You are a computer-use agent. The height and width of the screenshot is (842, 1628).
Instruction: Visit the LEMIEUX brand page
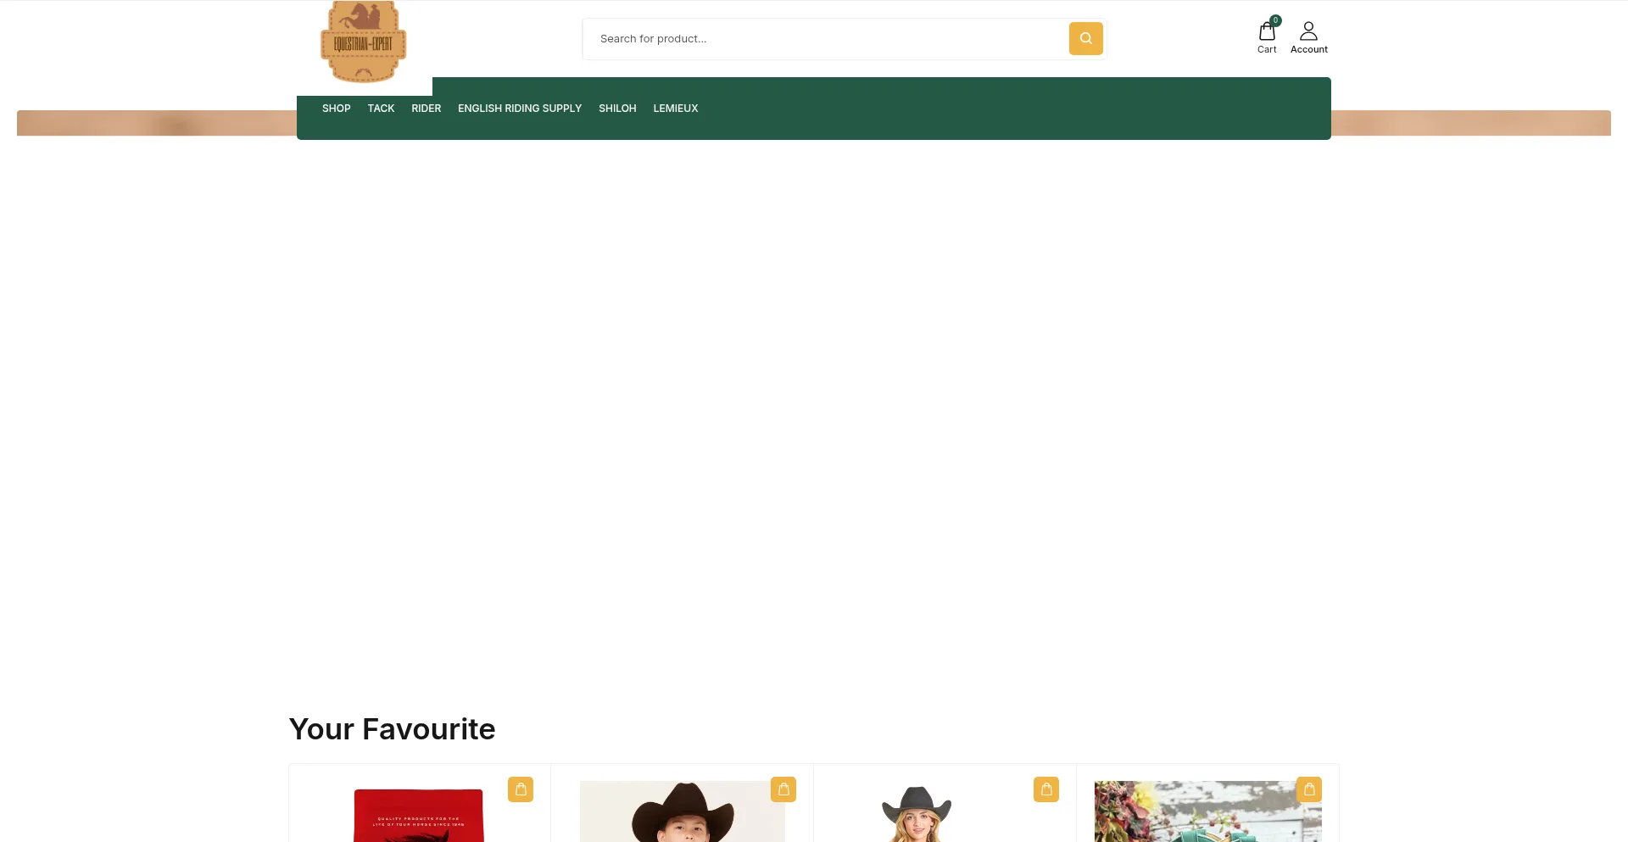(x=675, y=109)
